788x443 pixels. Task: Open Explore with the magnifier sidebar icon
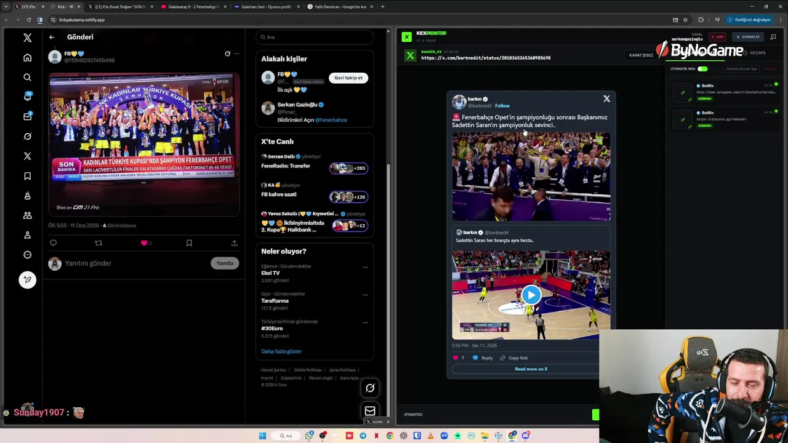point(27,78)
